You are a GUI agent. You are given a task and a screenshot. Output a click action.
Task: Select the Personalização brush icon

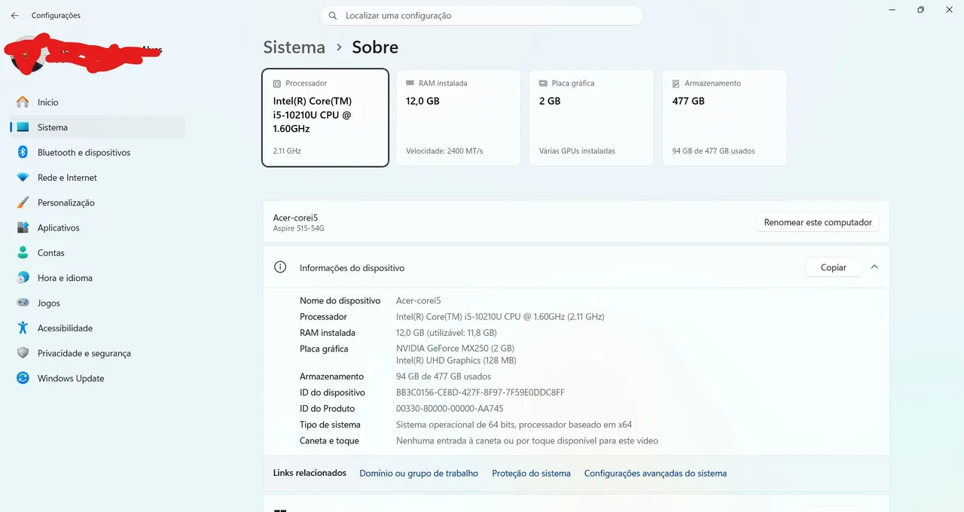click(x=23, y=203)
